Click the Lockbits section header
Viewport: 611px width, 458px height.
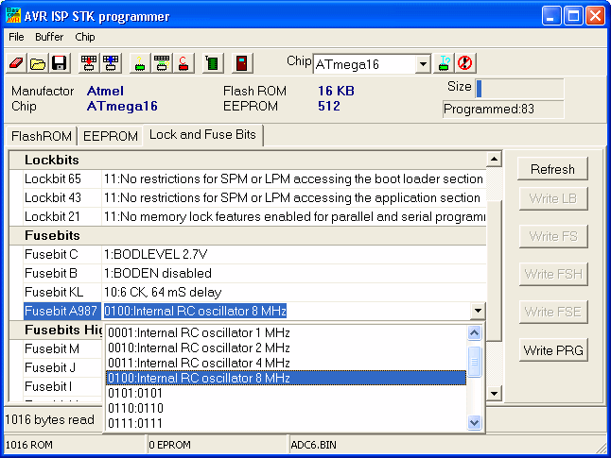[x=248, y=160]
